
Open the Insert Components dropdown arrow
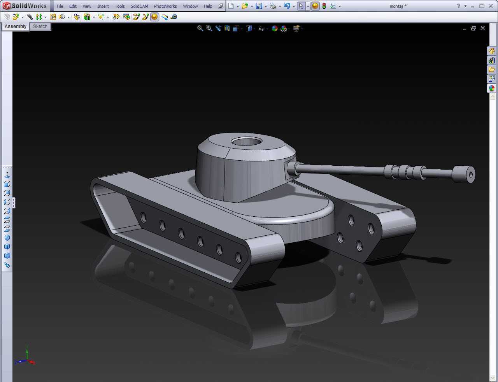tap(23, 17)
